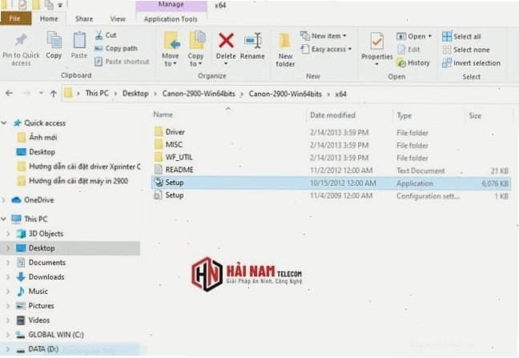Sort by Name column header

(163, 115)
